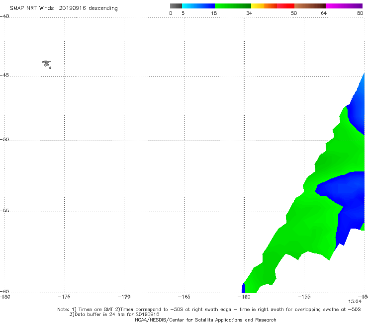Click the longitude label "-165"
The height and width of the screenshot is (323, 368).
(184, 297)
